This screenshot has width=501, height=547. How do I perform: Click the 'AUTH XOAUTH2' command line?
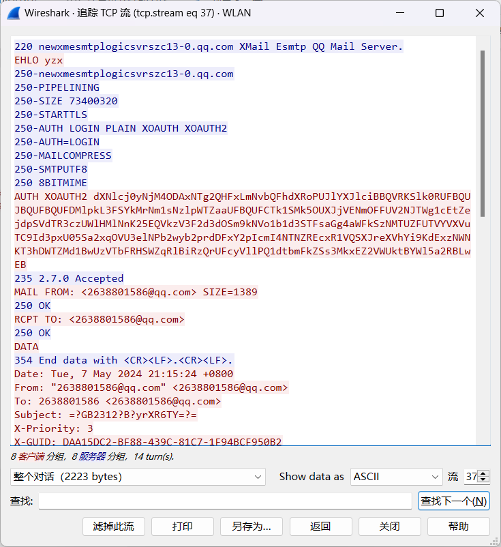pyautogui.click(x=242, y=196)
